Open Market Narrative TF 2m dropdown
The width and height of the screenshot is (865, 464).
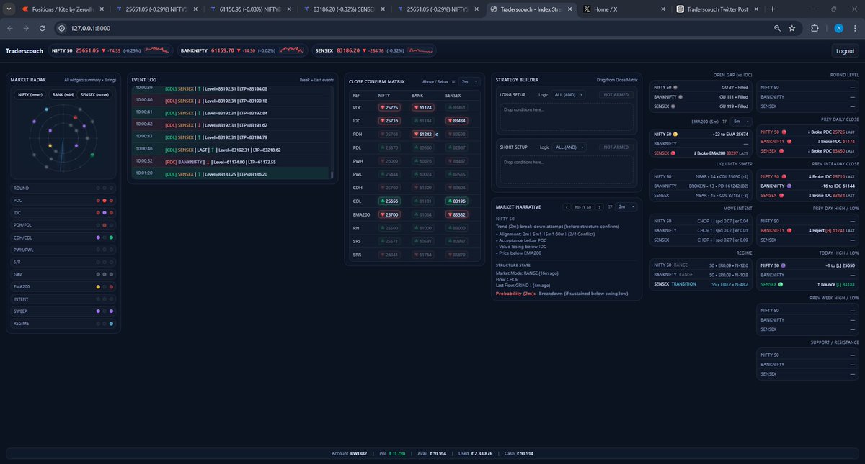pos(628,206)
